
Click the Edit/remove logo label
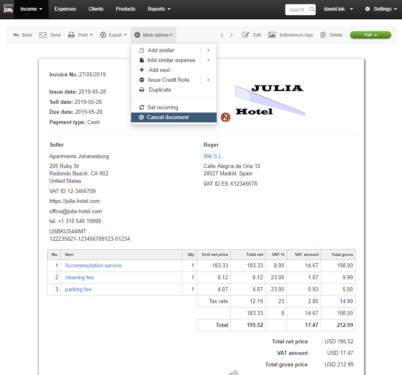coord(296,35)
